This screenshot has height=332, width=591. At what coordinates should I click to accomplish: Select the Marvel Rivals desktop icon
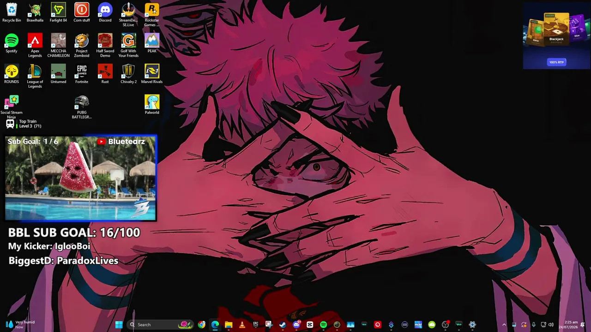[152, 74]
